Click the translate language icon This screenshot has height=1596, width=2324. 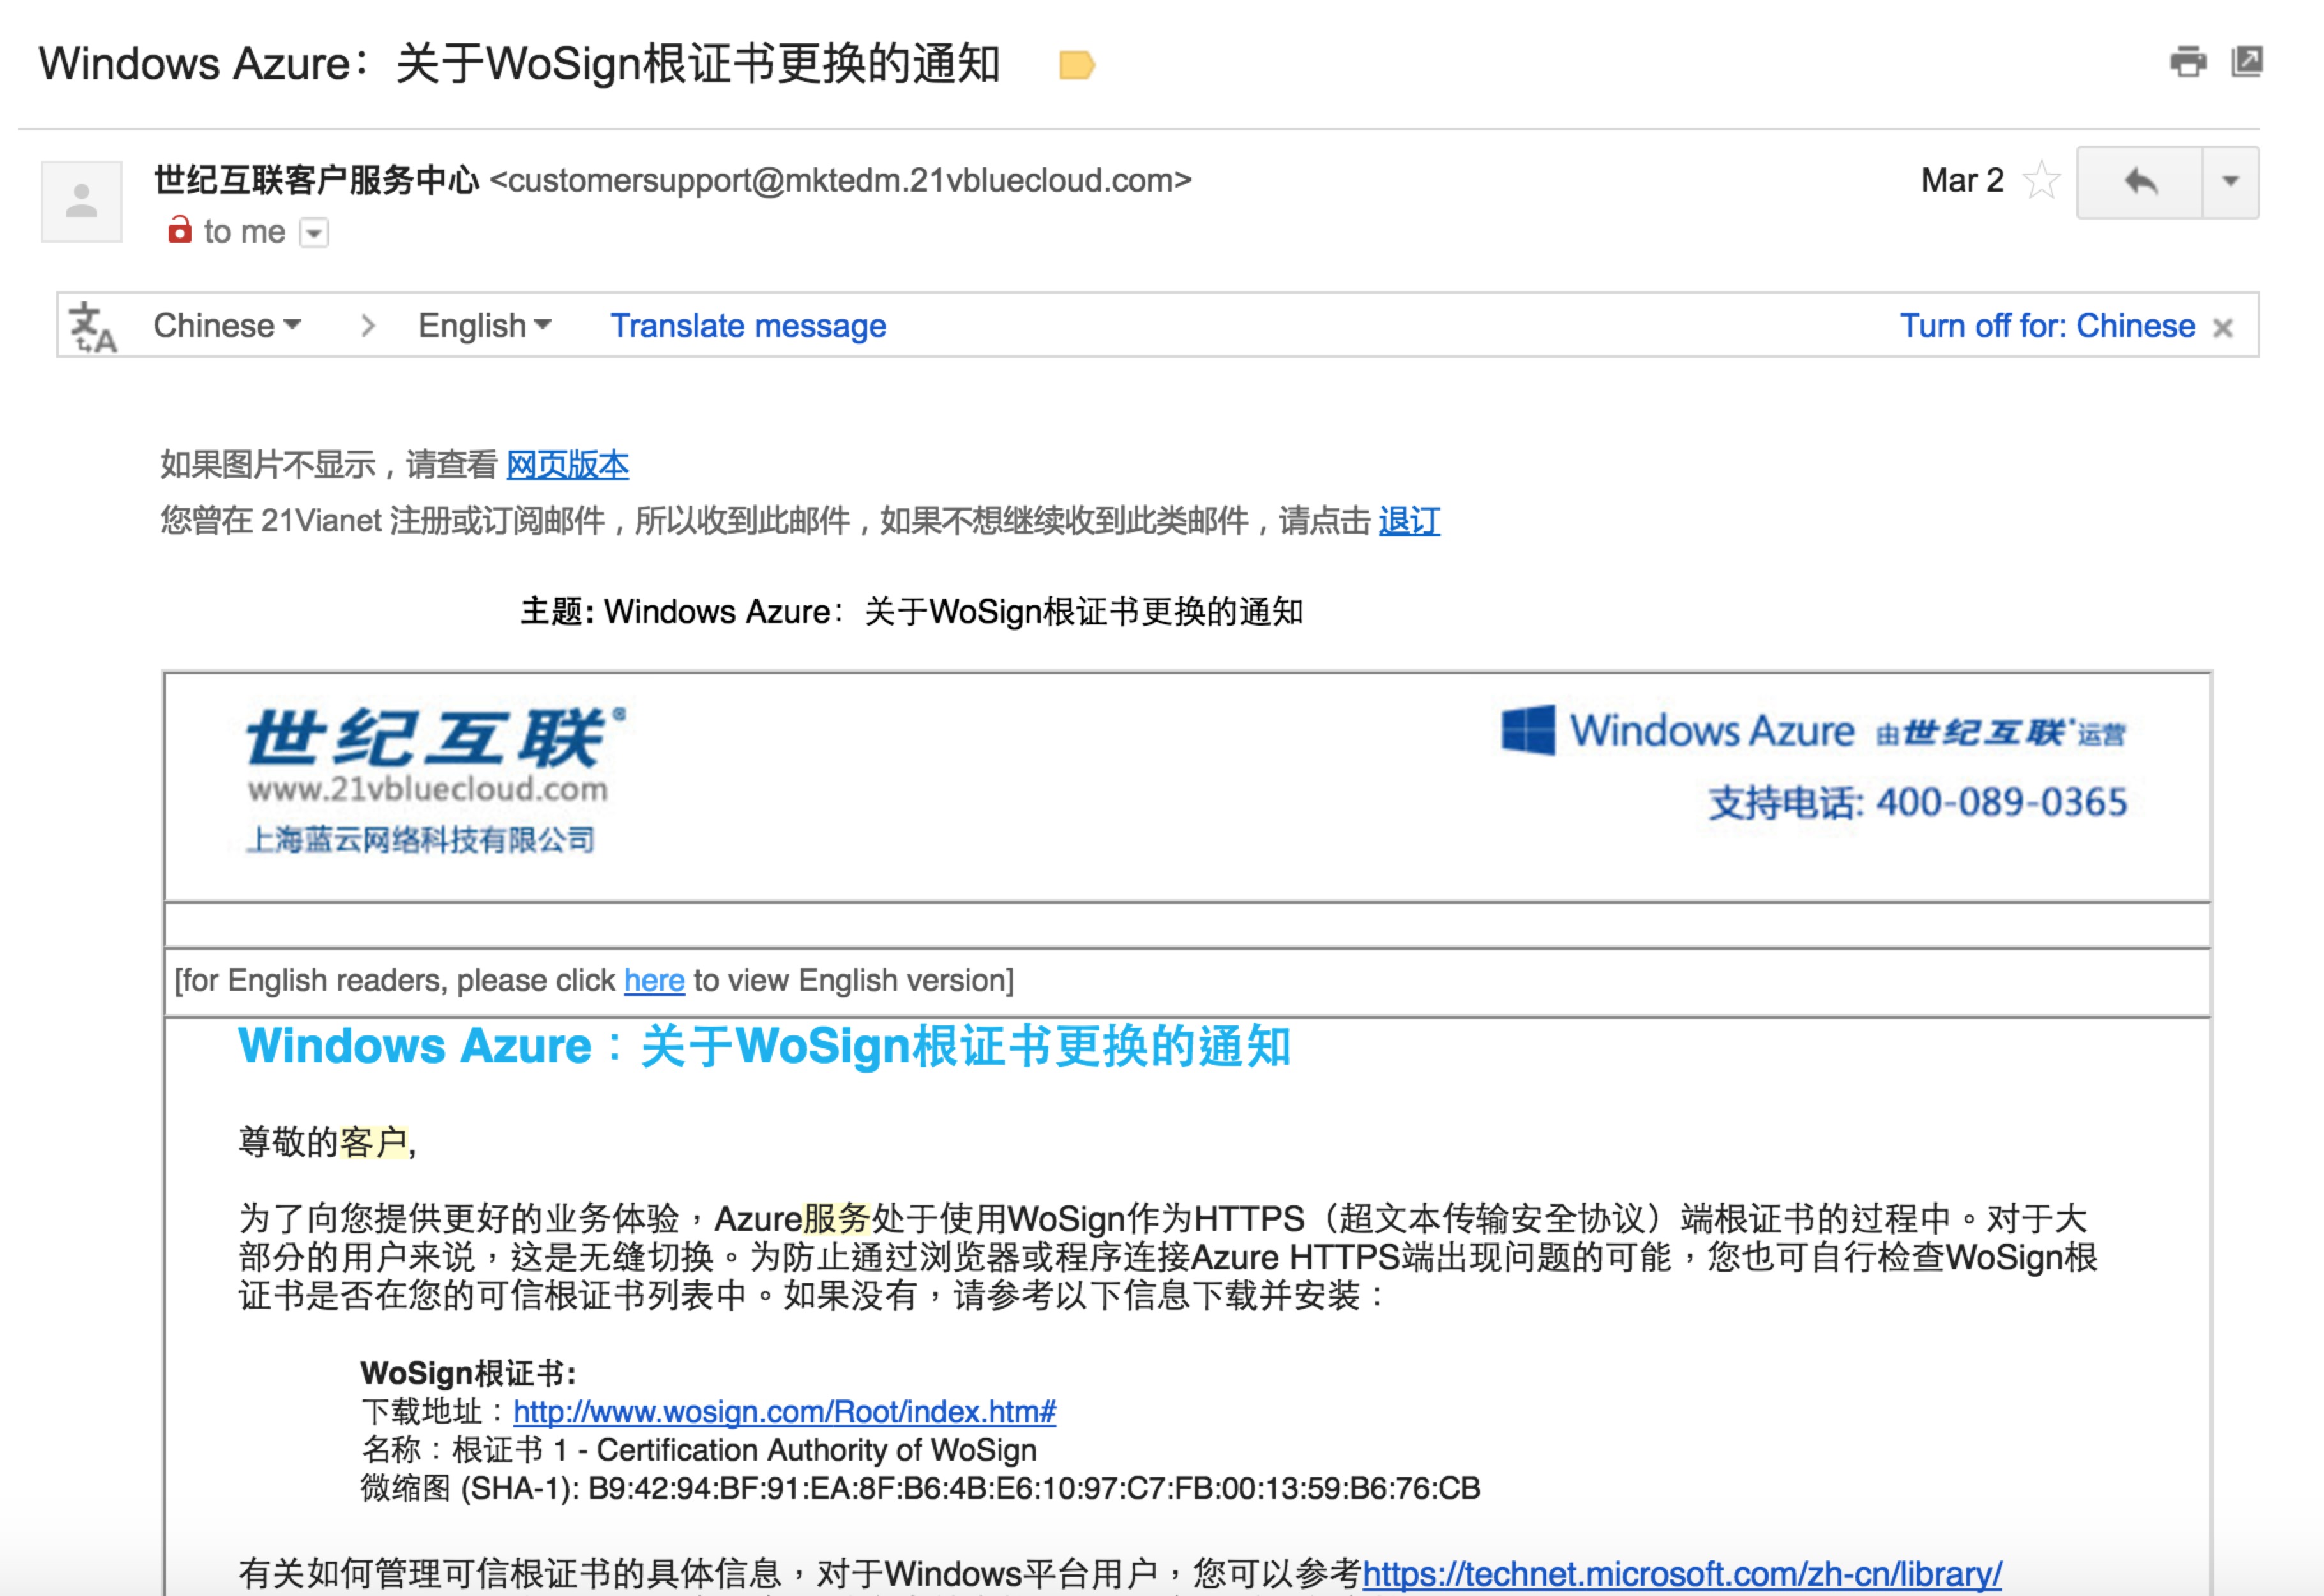tap(93, 327)
